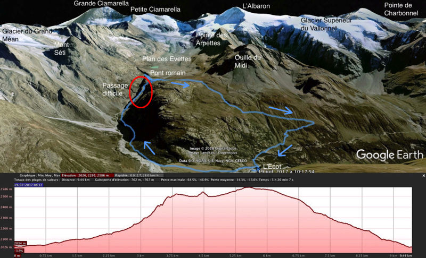Viewport: 426px width, 258px height.
Task: Click the -1.9% slope readout
Action: 19,251
